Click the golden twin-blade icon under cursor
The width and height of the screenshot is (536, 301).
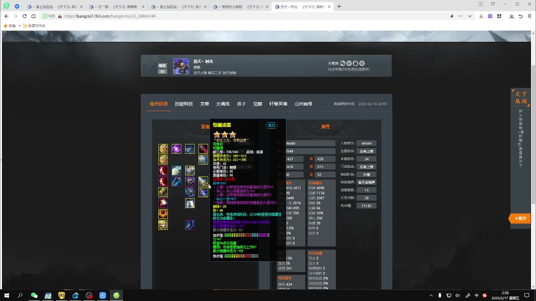[203, 181]
